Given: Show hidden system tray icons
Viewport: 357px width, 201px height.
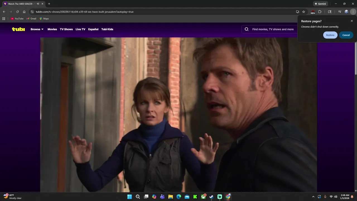Looking at the screenshot, I should pos(313,197).
